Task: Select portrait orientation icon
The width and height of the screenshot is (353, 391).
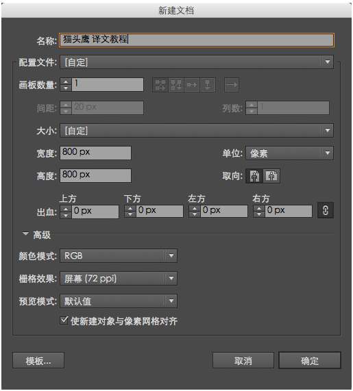Action: [x=254, y=176]
